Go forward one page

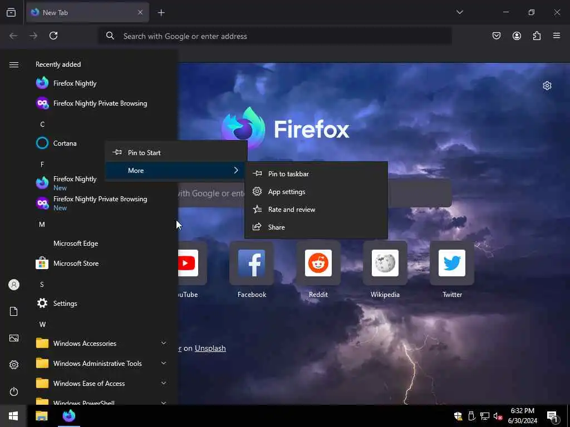[x=33, y=36]
